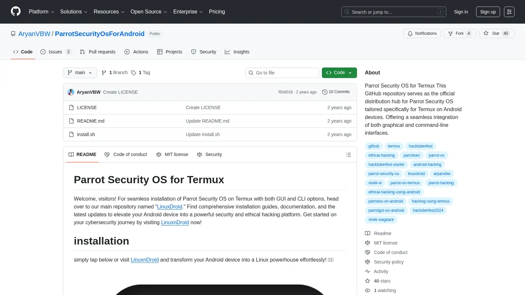Open the green Code dropdown
Viewport: 525px width, 295px height.
point(339,73)
